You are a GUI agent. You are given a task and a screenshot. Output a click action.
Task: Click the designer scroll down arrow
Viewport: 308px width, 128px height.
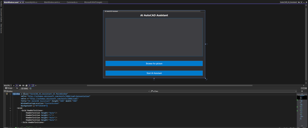click(x=306, y=83)
